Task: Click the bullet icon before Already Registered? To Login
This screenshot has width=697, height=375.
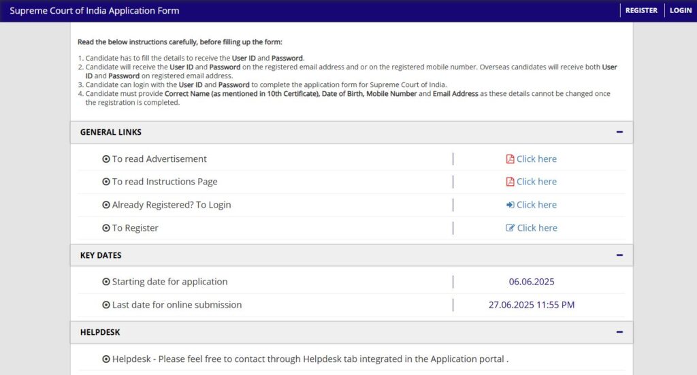Action: pos(106,205)
